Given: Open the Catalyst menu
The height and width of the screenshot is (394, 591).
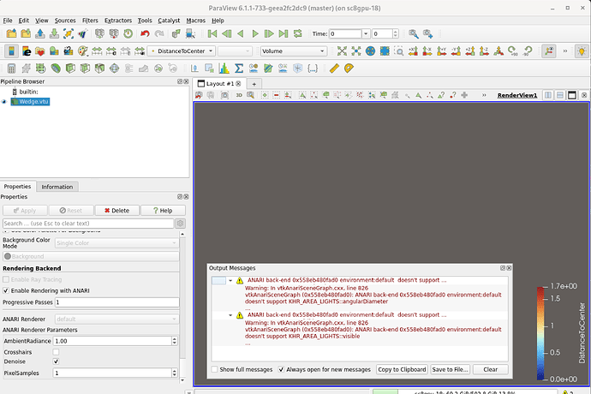Looking at the screenshot, I should (169, 21).
